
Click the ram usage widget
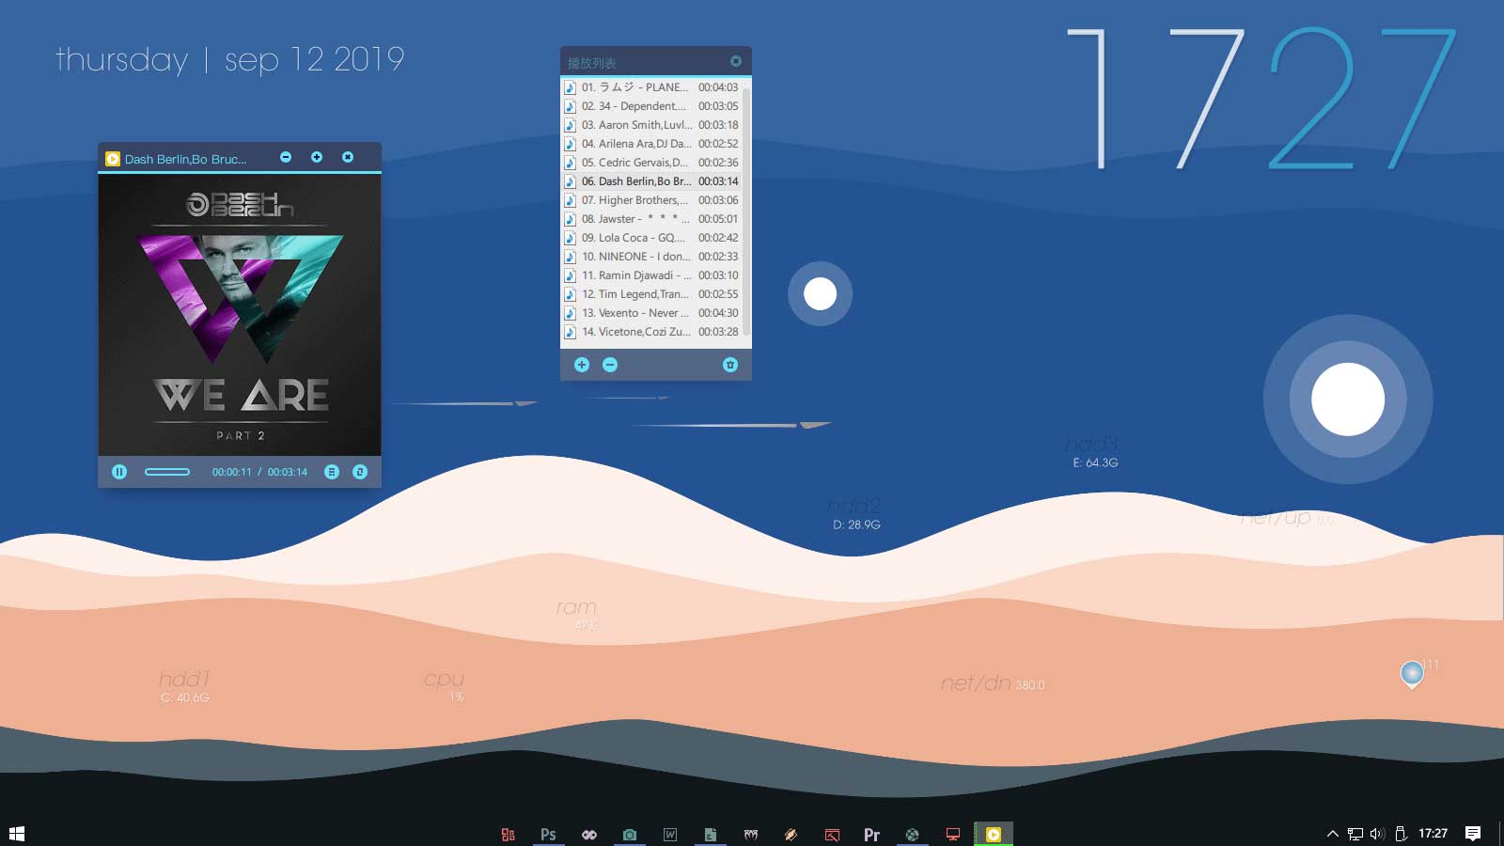coord(577,614)
